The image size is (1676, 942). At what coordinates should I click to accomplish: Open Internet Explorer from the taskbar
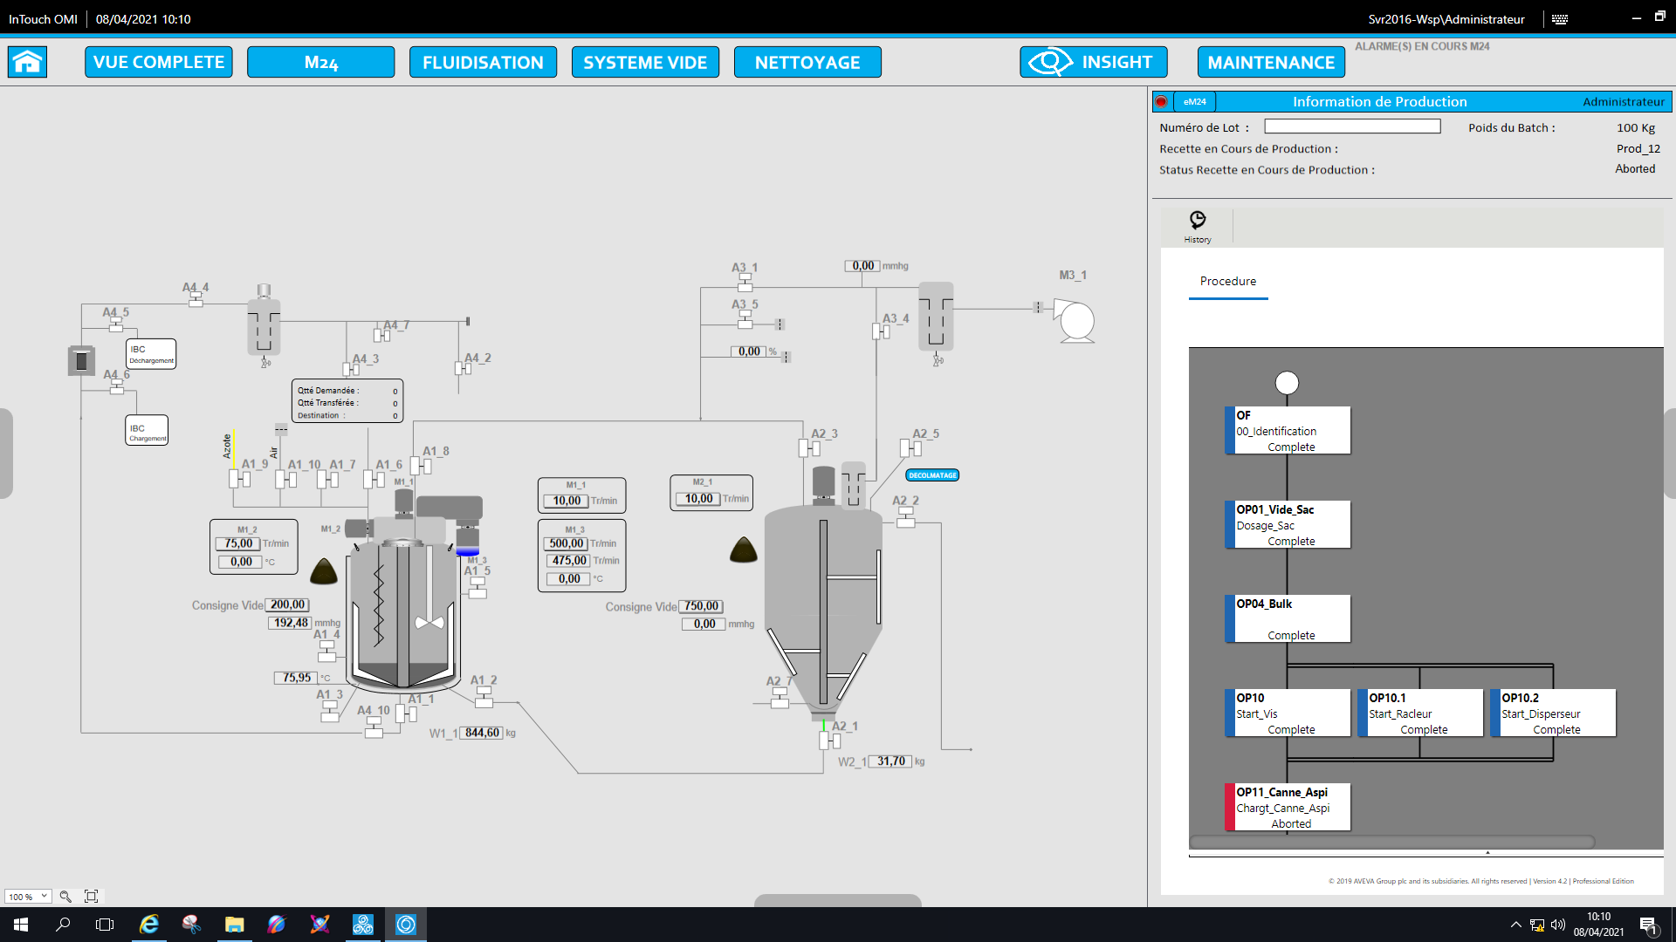(149, 925)
